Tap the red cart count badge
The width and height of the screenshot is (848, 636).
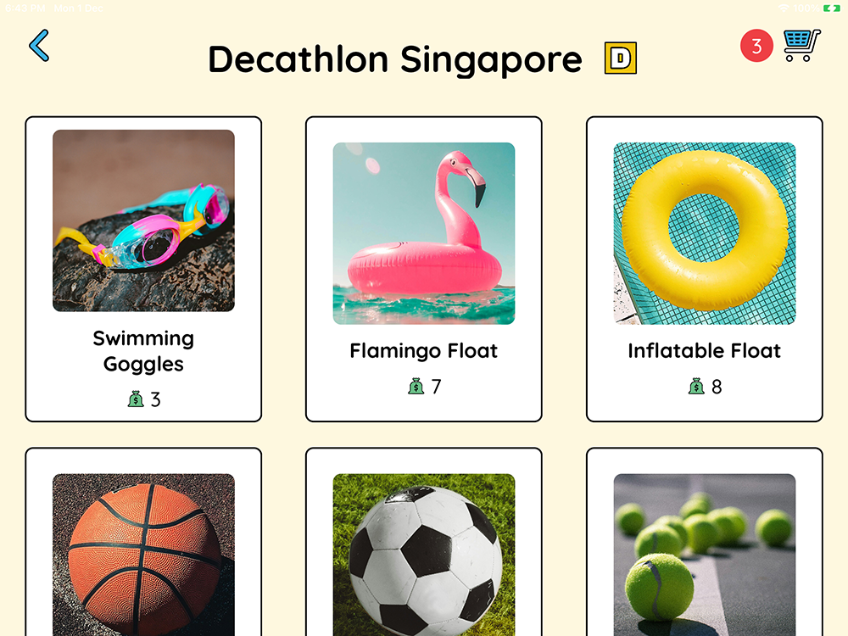coord(756,46)
